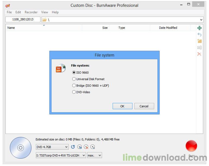The image size is (209, 166).
Task: Maximize the BurnAware window
Action: [188, 4]
